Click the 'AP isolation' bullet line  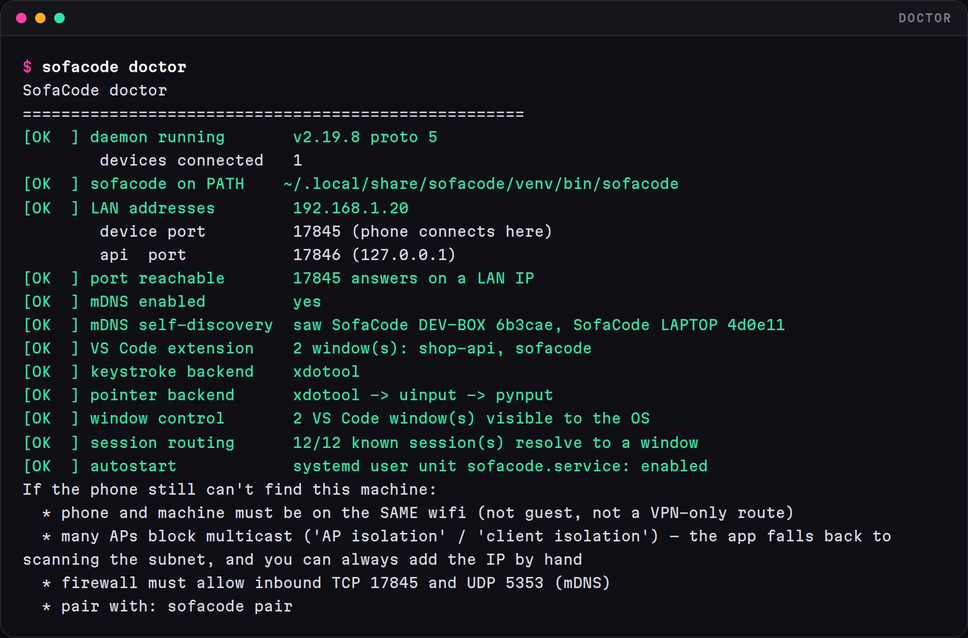pos(466,536)
